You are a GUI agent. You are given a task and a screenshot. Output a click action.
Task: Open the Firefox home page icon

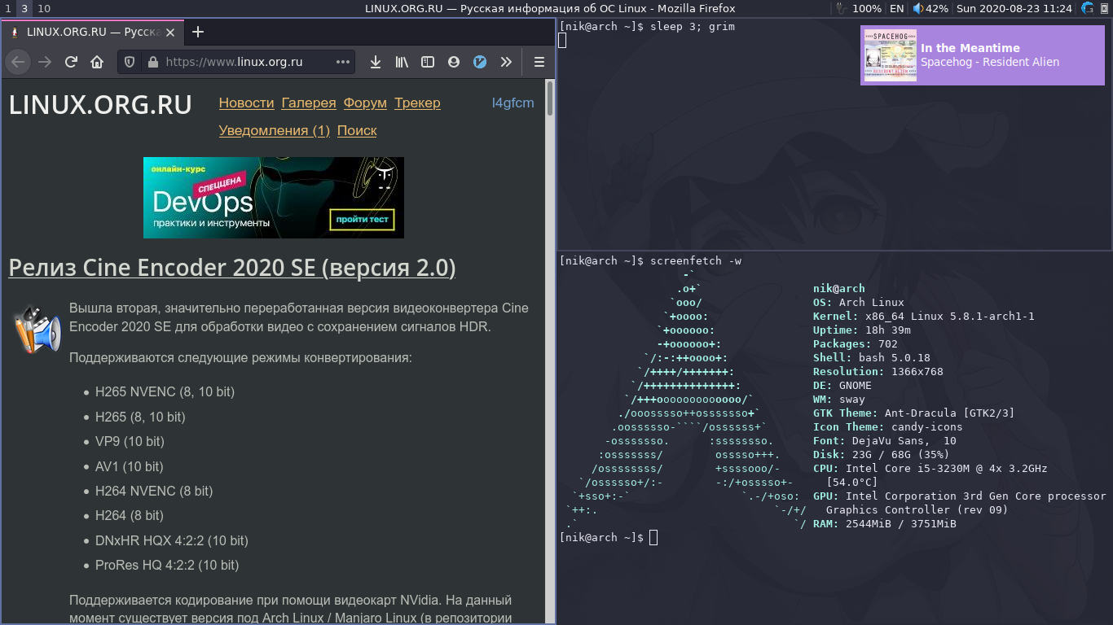click(x=97, y=62)
